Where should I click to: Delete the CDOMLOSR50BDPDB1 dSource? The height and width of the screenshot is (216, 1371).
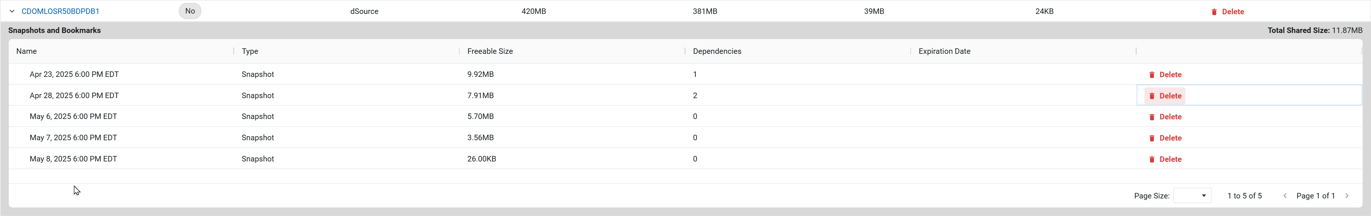tap(1227, 12)
